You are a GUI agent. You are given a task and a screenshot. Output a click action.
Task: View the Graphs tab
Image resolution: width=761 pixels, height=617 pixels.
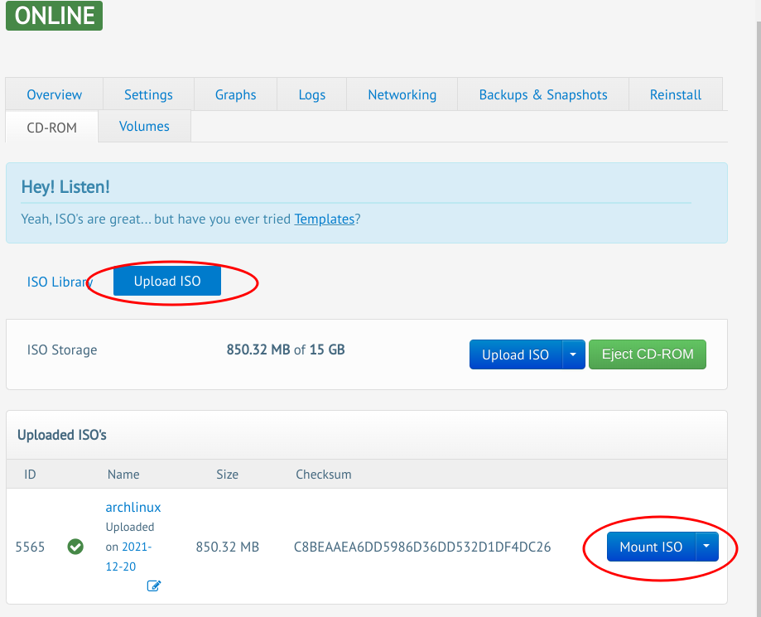235,94
